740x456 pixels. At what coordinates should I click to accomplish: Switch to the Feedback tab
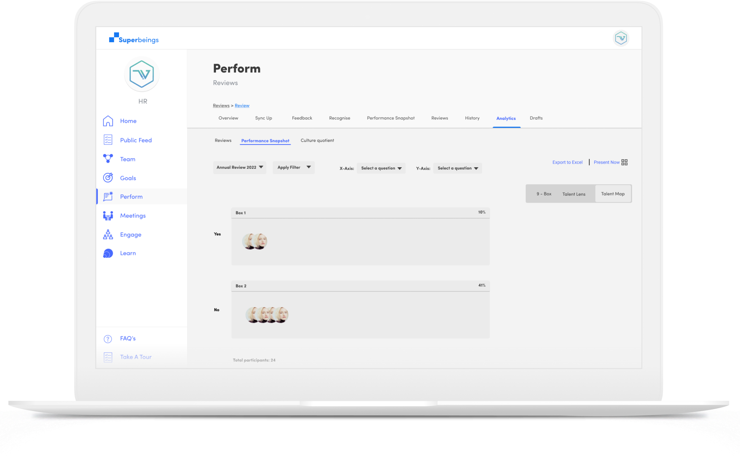(x=302, y=118)
